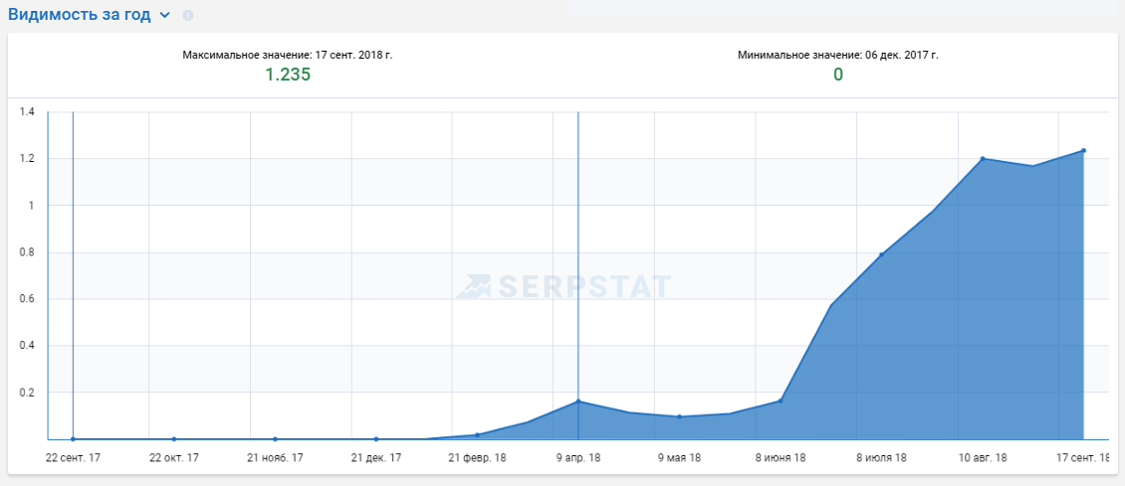The image size is (1125, 486).
Task: Select the data point above 8 июня 18
Action: pyautogui.click(x=781, y=401)
